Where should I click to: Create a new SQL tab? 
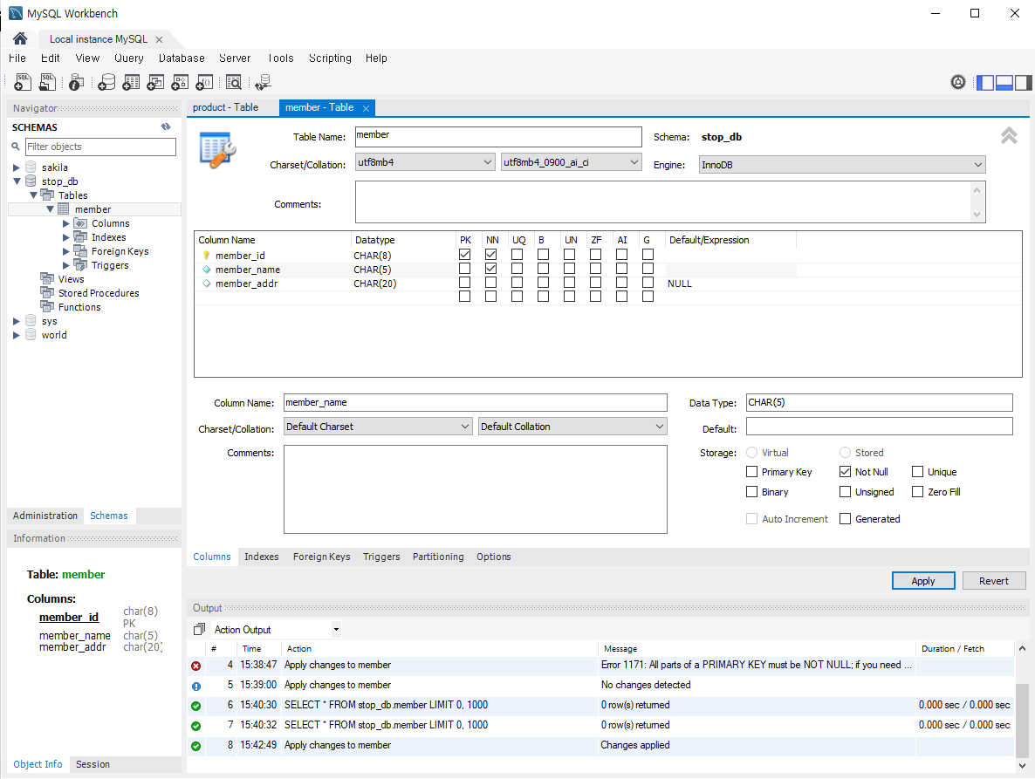(23, 82)
